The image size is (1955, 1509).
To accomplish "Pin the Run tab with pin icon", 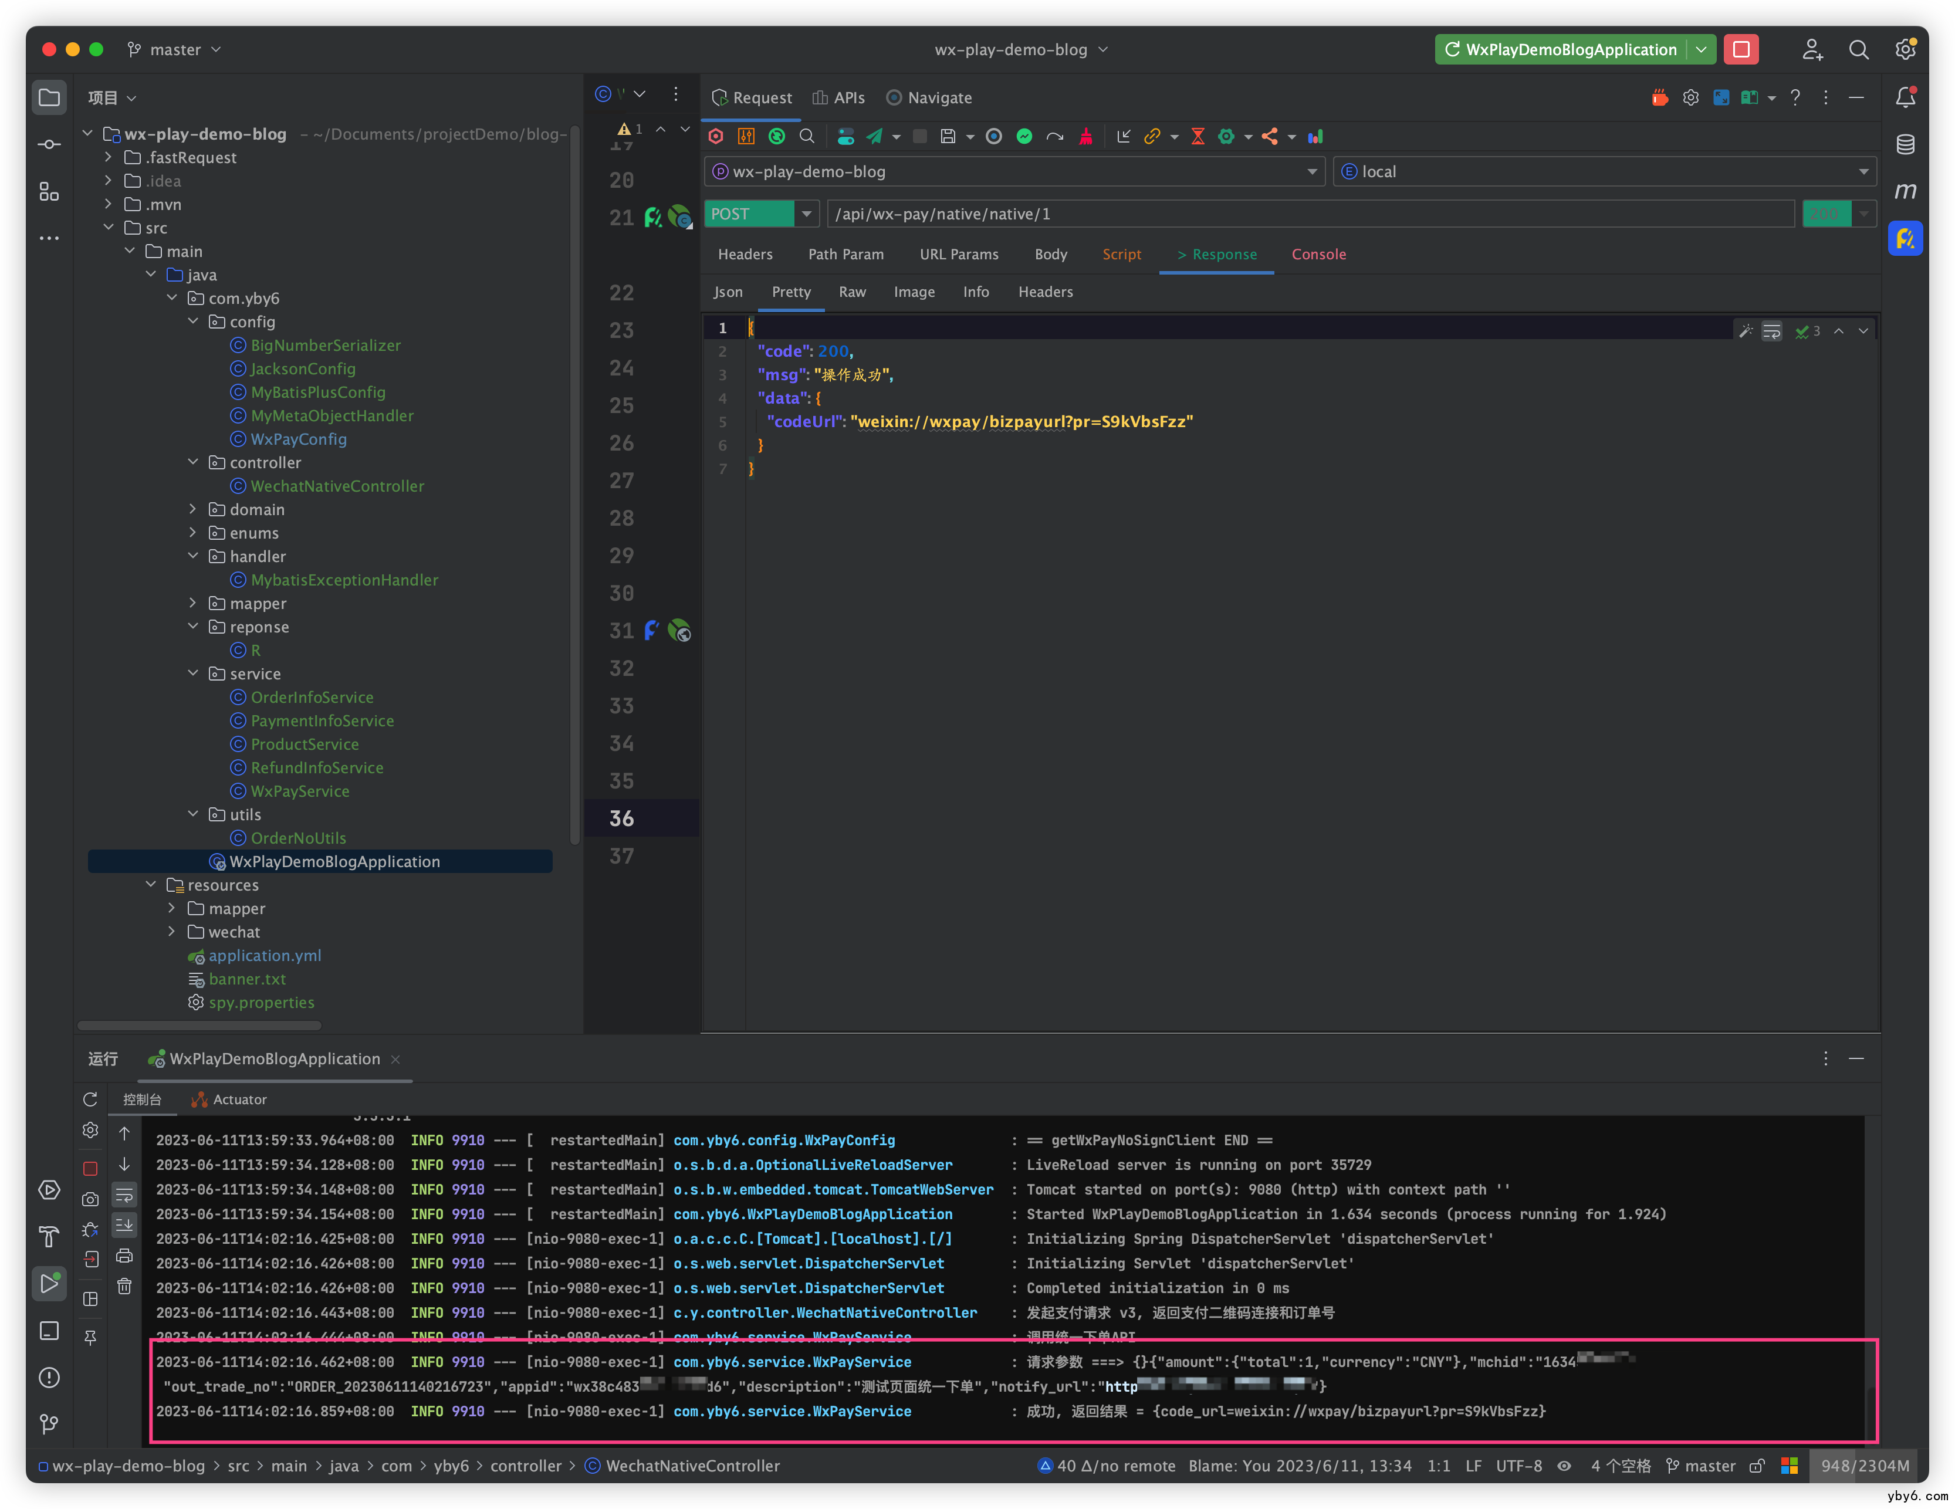I will pos(90,1337).
